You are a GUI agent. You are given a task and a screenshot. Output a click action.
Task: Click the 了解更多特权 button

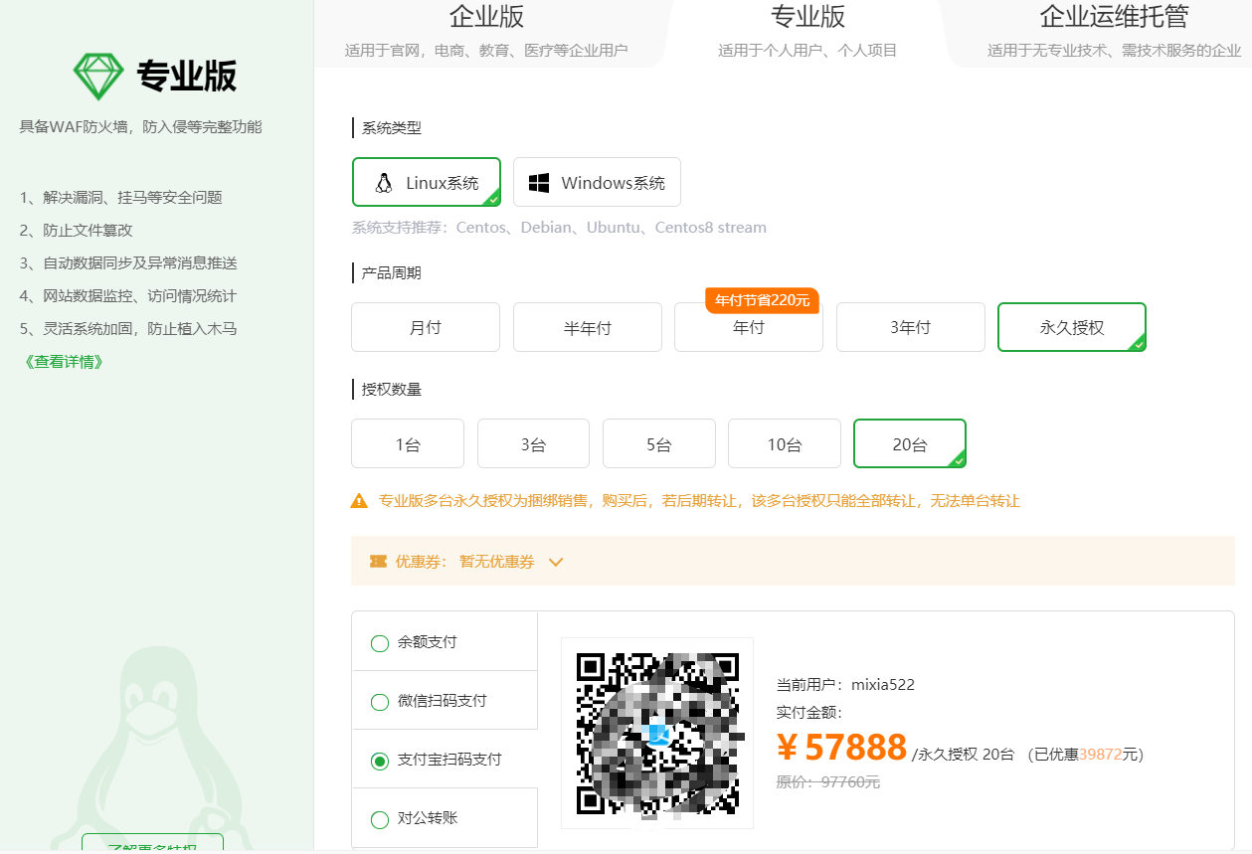tap(150, 846)
